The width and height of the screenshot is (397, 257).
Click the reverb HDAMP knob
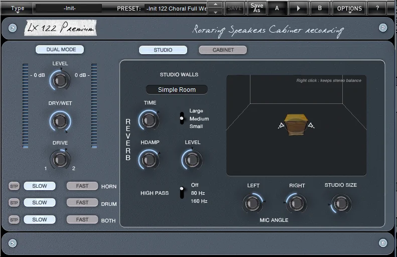point(149,160)
